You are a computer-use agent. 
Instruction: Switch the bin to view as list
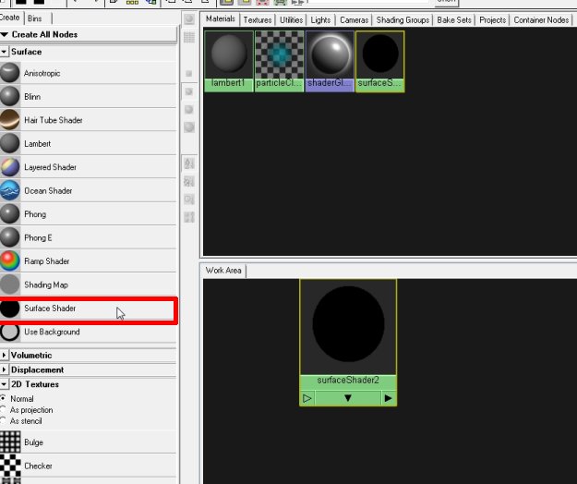click(x=189, y=37)
